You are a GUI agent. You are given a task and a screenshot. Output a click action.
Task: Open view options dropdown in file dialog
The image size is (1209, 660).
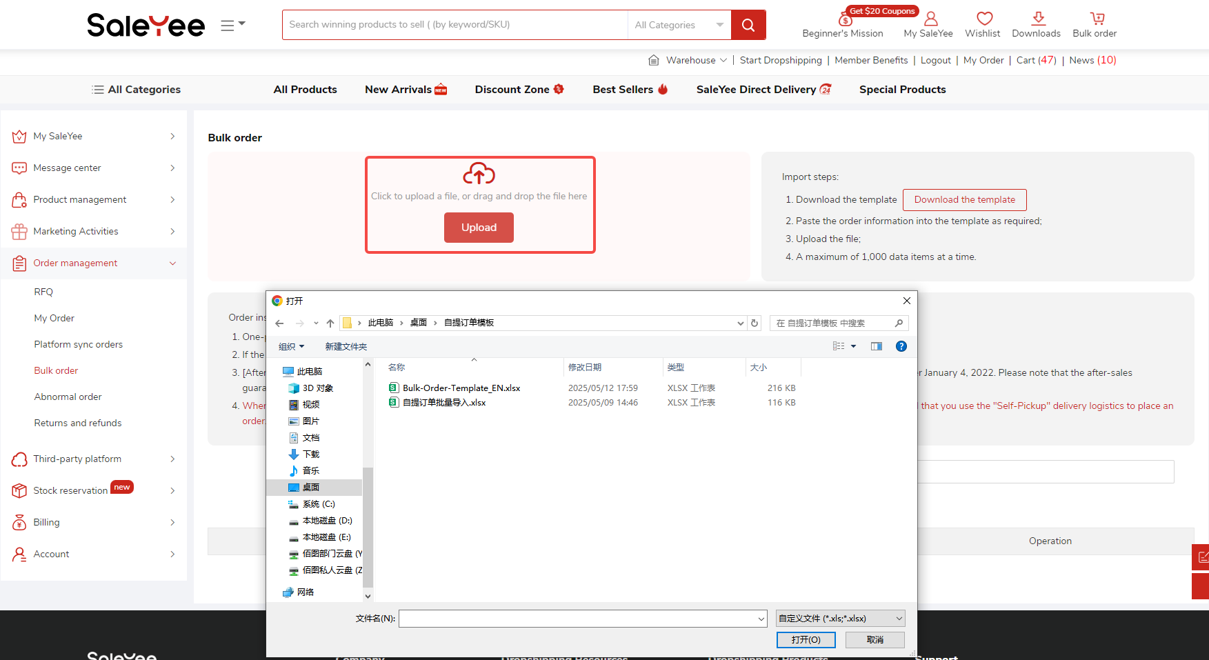point(854,346)
